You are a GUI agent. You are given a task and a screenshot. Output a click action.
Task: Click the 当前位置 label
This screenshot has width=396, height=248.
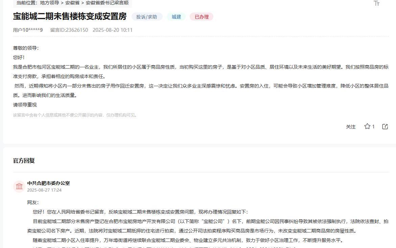click(26, 3)
